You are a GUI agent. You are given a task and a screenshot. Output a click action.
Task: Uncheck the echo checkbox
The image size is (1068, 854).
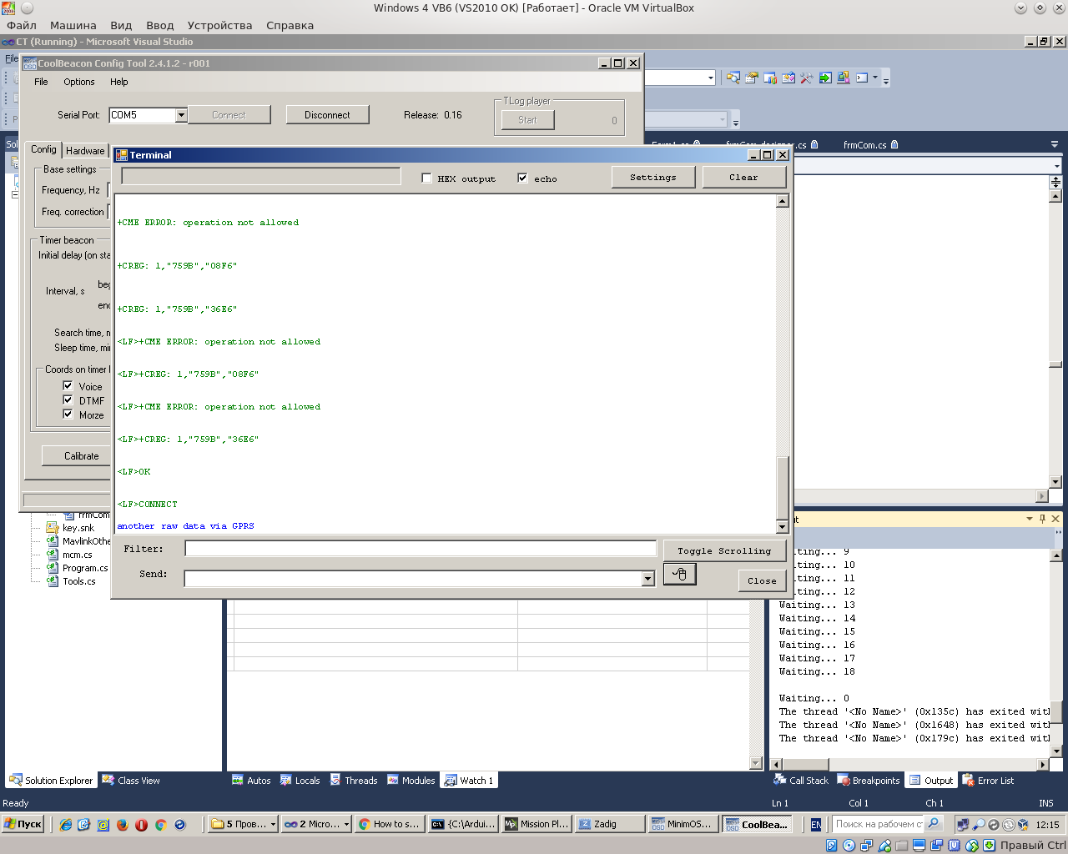[x=522, y=178]
